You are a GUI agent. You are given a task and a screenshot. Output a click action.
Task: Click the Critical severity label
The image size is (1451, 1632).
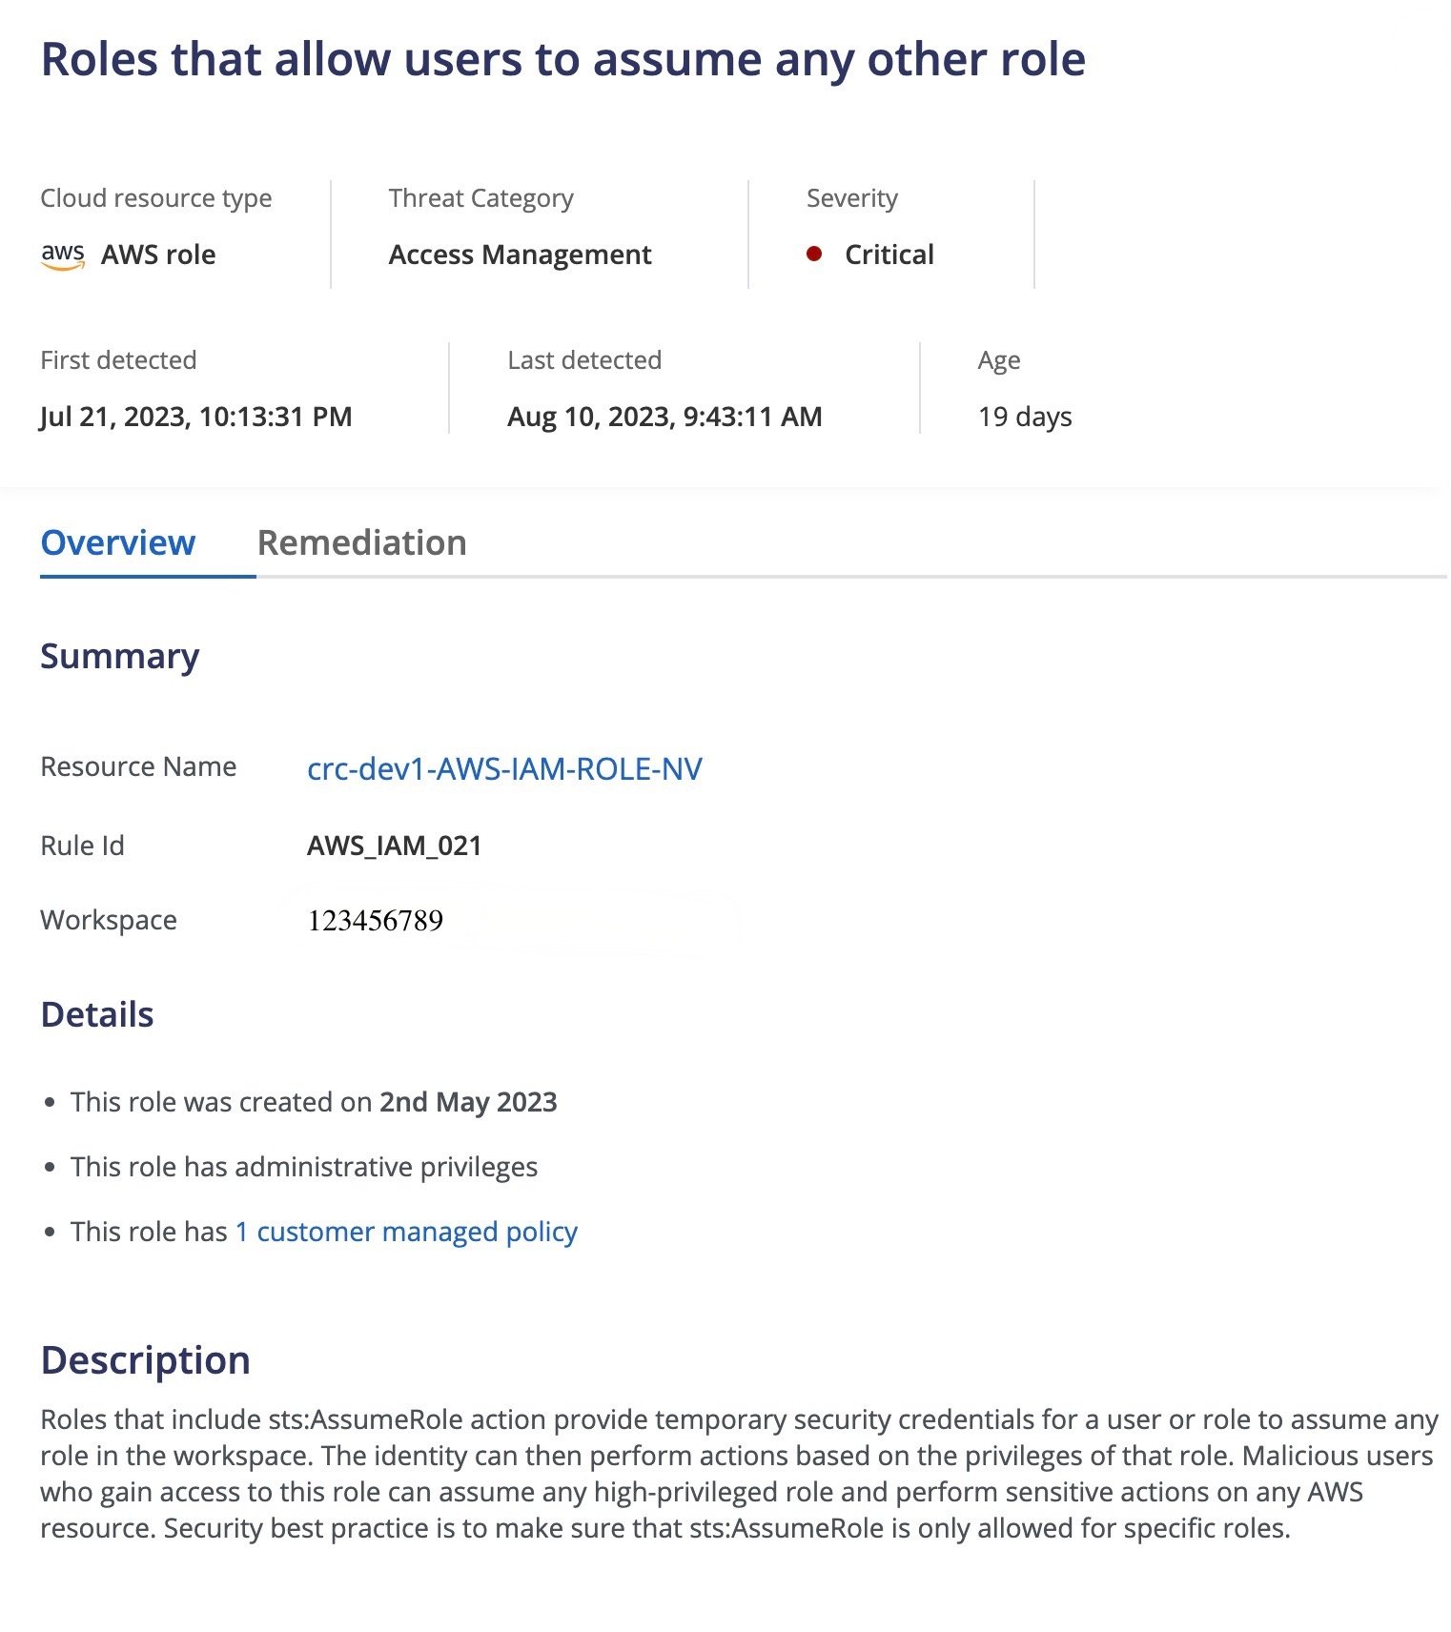(889, 255)
